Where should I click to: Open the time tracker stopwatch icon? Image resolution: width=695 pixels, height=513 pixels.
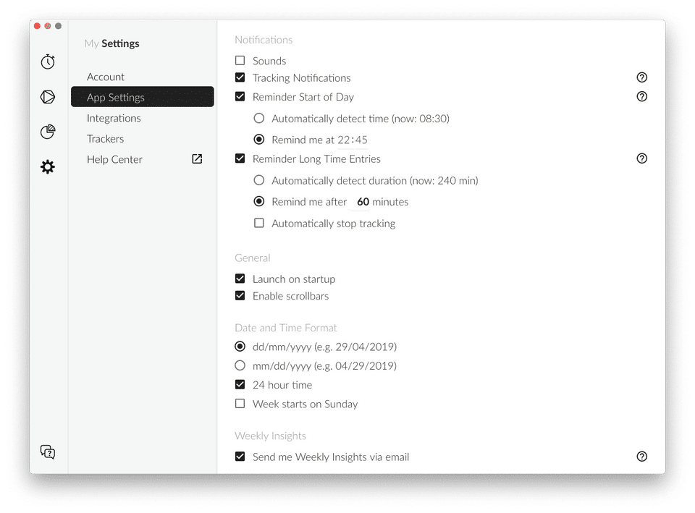click(48, 62)
